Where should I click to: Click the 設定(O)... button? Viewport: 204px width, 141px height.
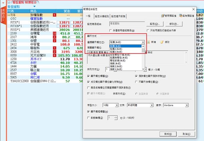[x=155, y=24]
